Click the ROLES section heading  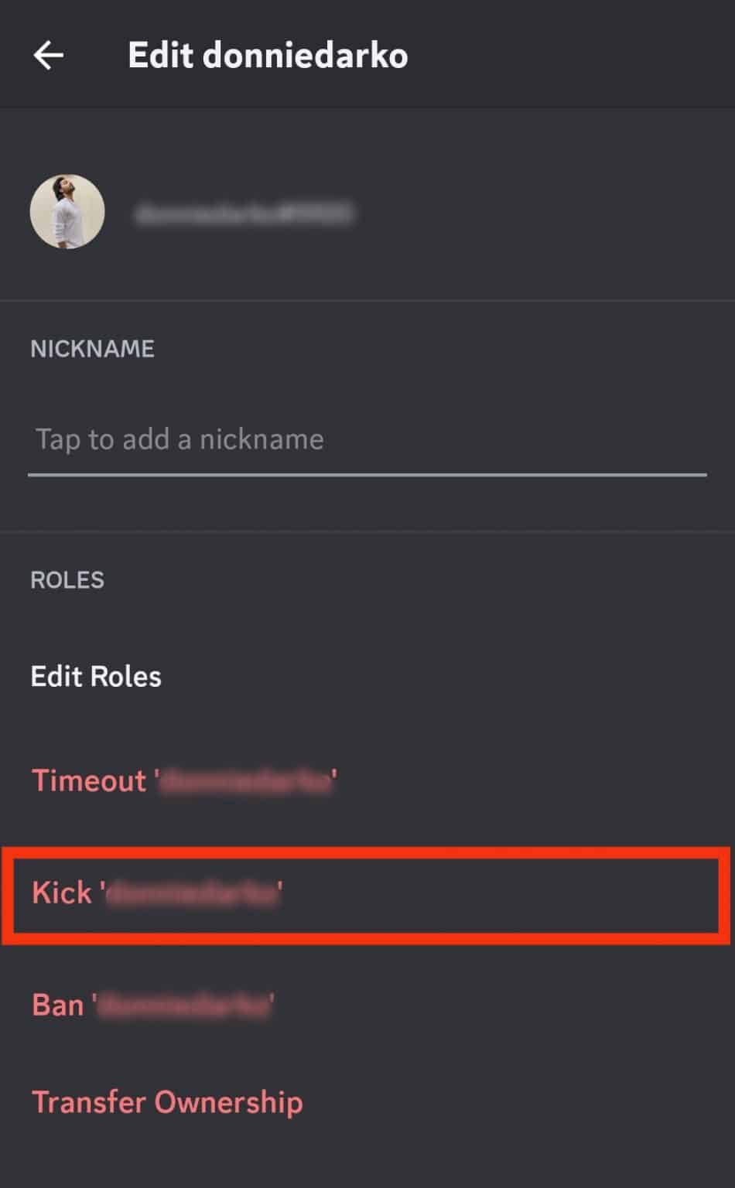[x=67, y=580]
